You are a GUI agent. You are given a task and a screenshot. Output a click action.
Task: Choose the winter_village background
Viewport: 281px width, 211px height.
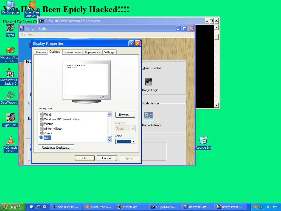pyautogui.click(x=53, y=129)
